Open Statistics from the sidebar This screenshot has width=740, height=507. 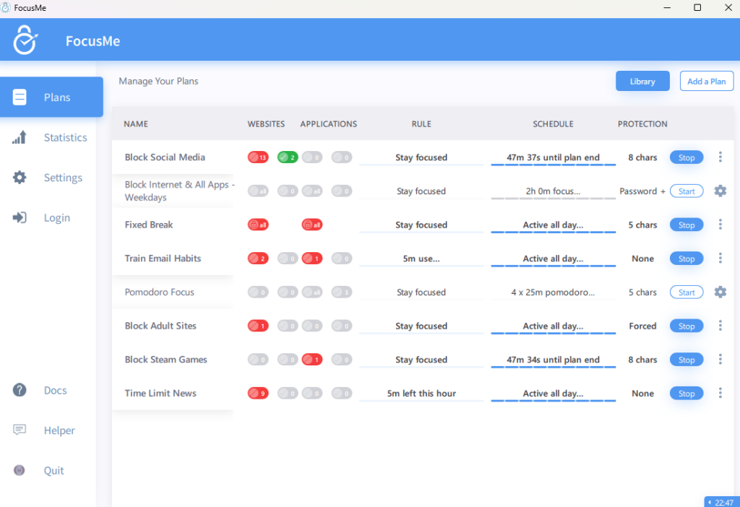tap(50, 137)
